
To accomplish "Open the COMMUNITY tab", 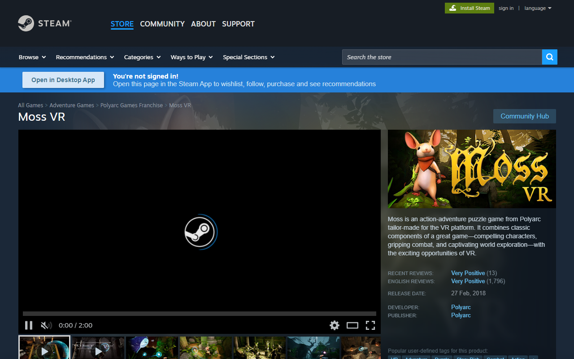I will click(x=162, y=24).
